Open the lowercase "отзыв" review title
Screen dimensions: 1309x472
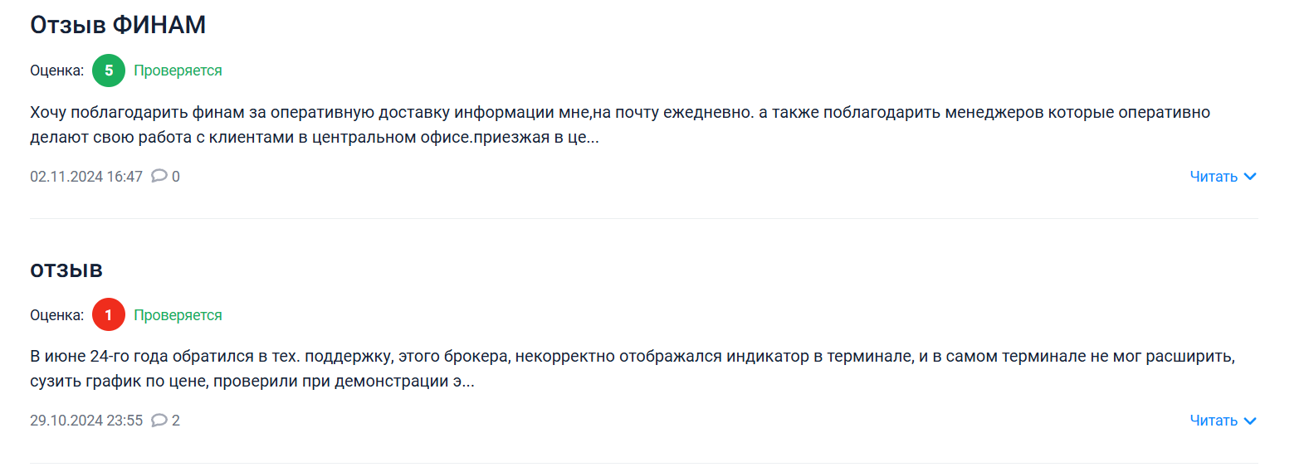(x=66, y=270)
